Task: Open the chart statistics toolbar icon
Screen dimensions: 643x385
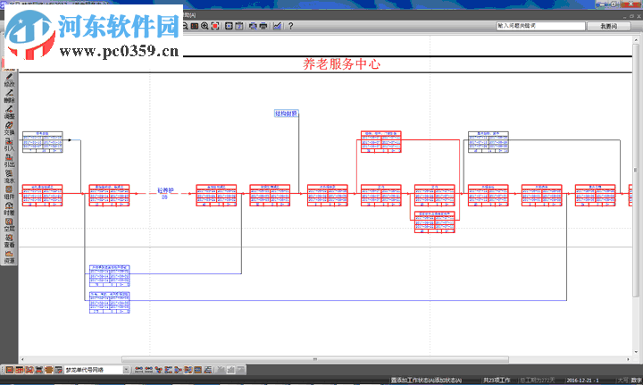Action: (277, 26)
